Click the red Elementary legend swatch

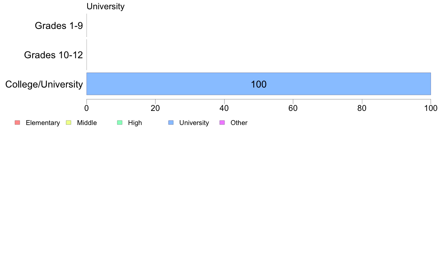[x=17, y=123]
